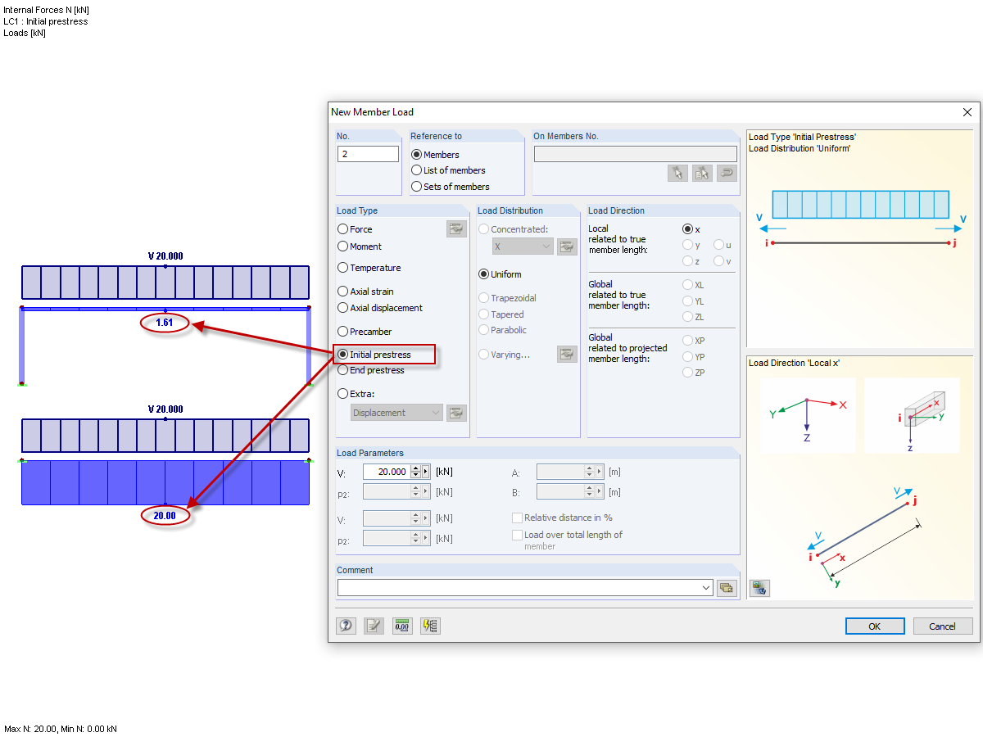Cancel the New Member Load dialog
The height and width of the screenshot is (737, 983).
943,626
